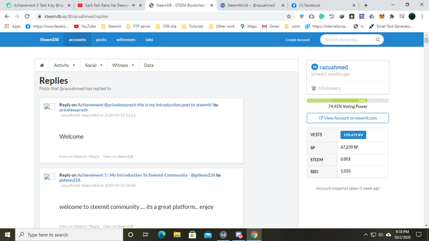Go to the home icon in account nav
429x241 pixels.
42,66
